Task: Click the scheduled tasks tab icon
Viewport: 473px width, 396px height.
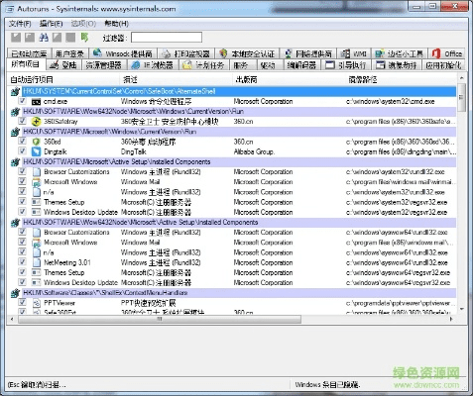Action: [x=187, y=65]
